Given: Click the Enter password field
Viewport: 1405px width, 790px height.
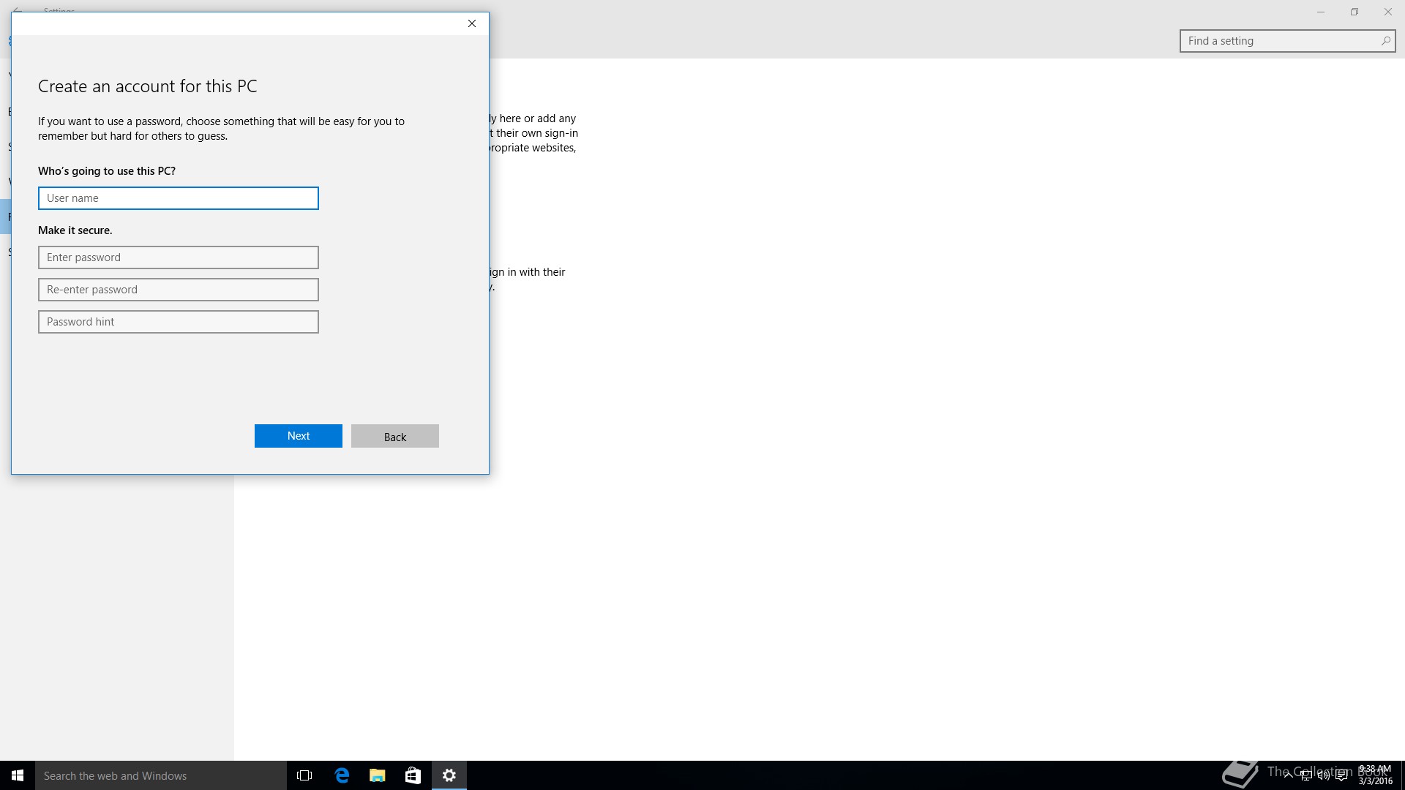Looking at the screenshot, I should [x=178, y=257].
